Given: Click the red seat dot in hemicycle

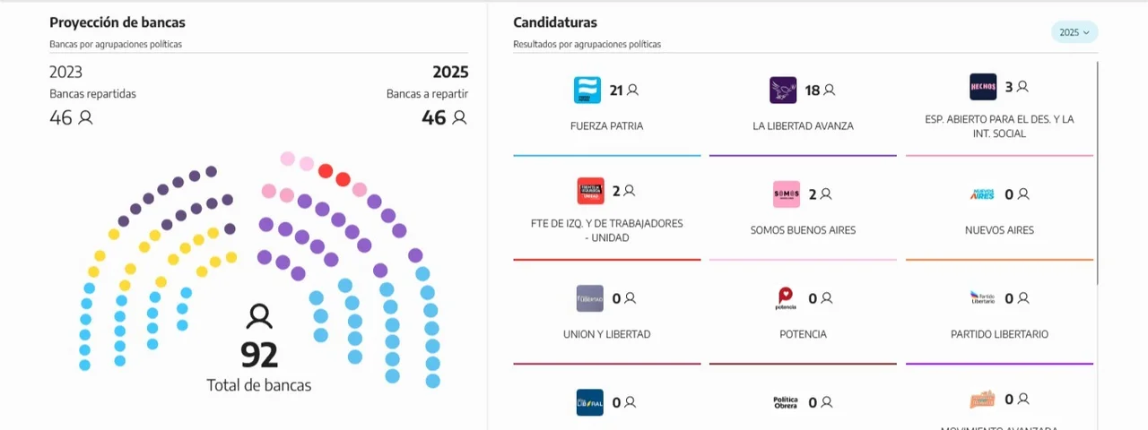Looking at the screenshot, I should coord(326,171).
